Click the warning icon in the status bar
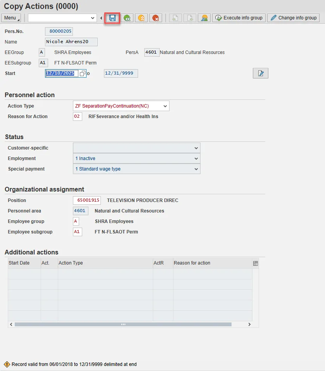 coord(7,364)
